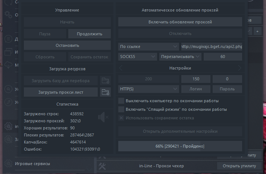Open the HTTP(S) protocol dropdown

click(148, 89)
